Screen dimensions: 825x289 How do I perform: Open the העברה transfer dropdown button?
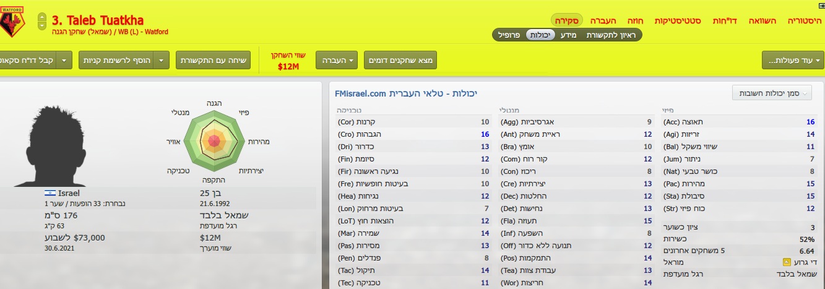[x=337, y=60]
